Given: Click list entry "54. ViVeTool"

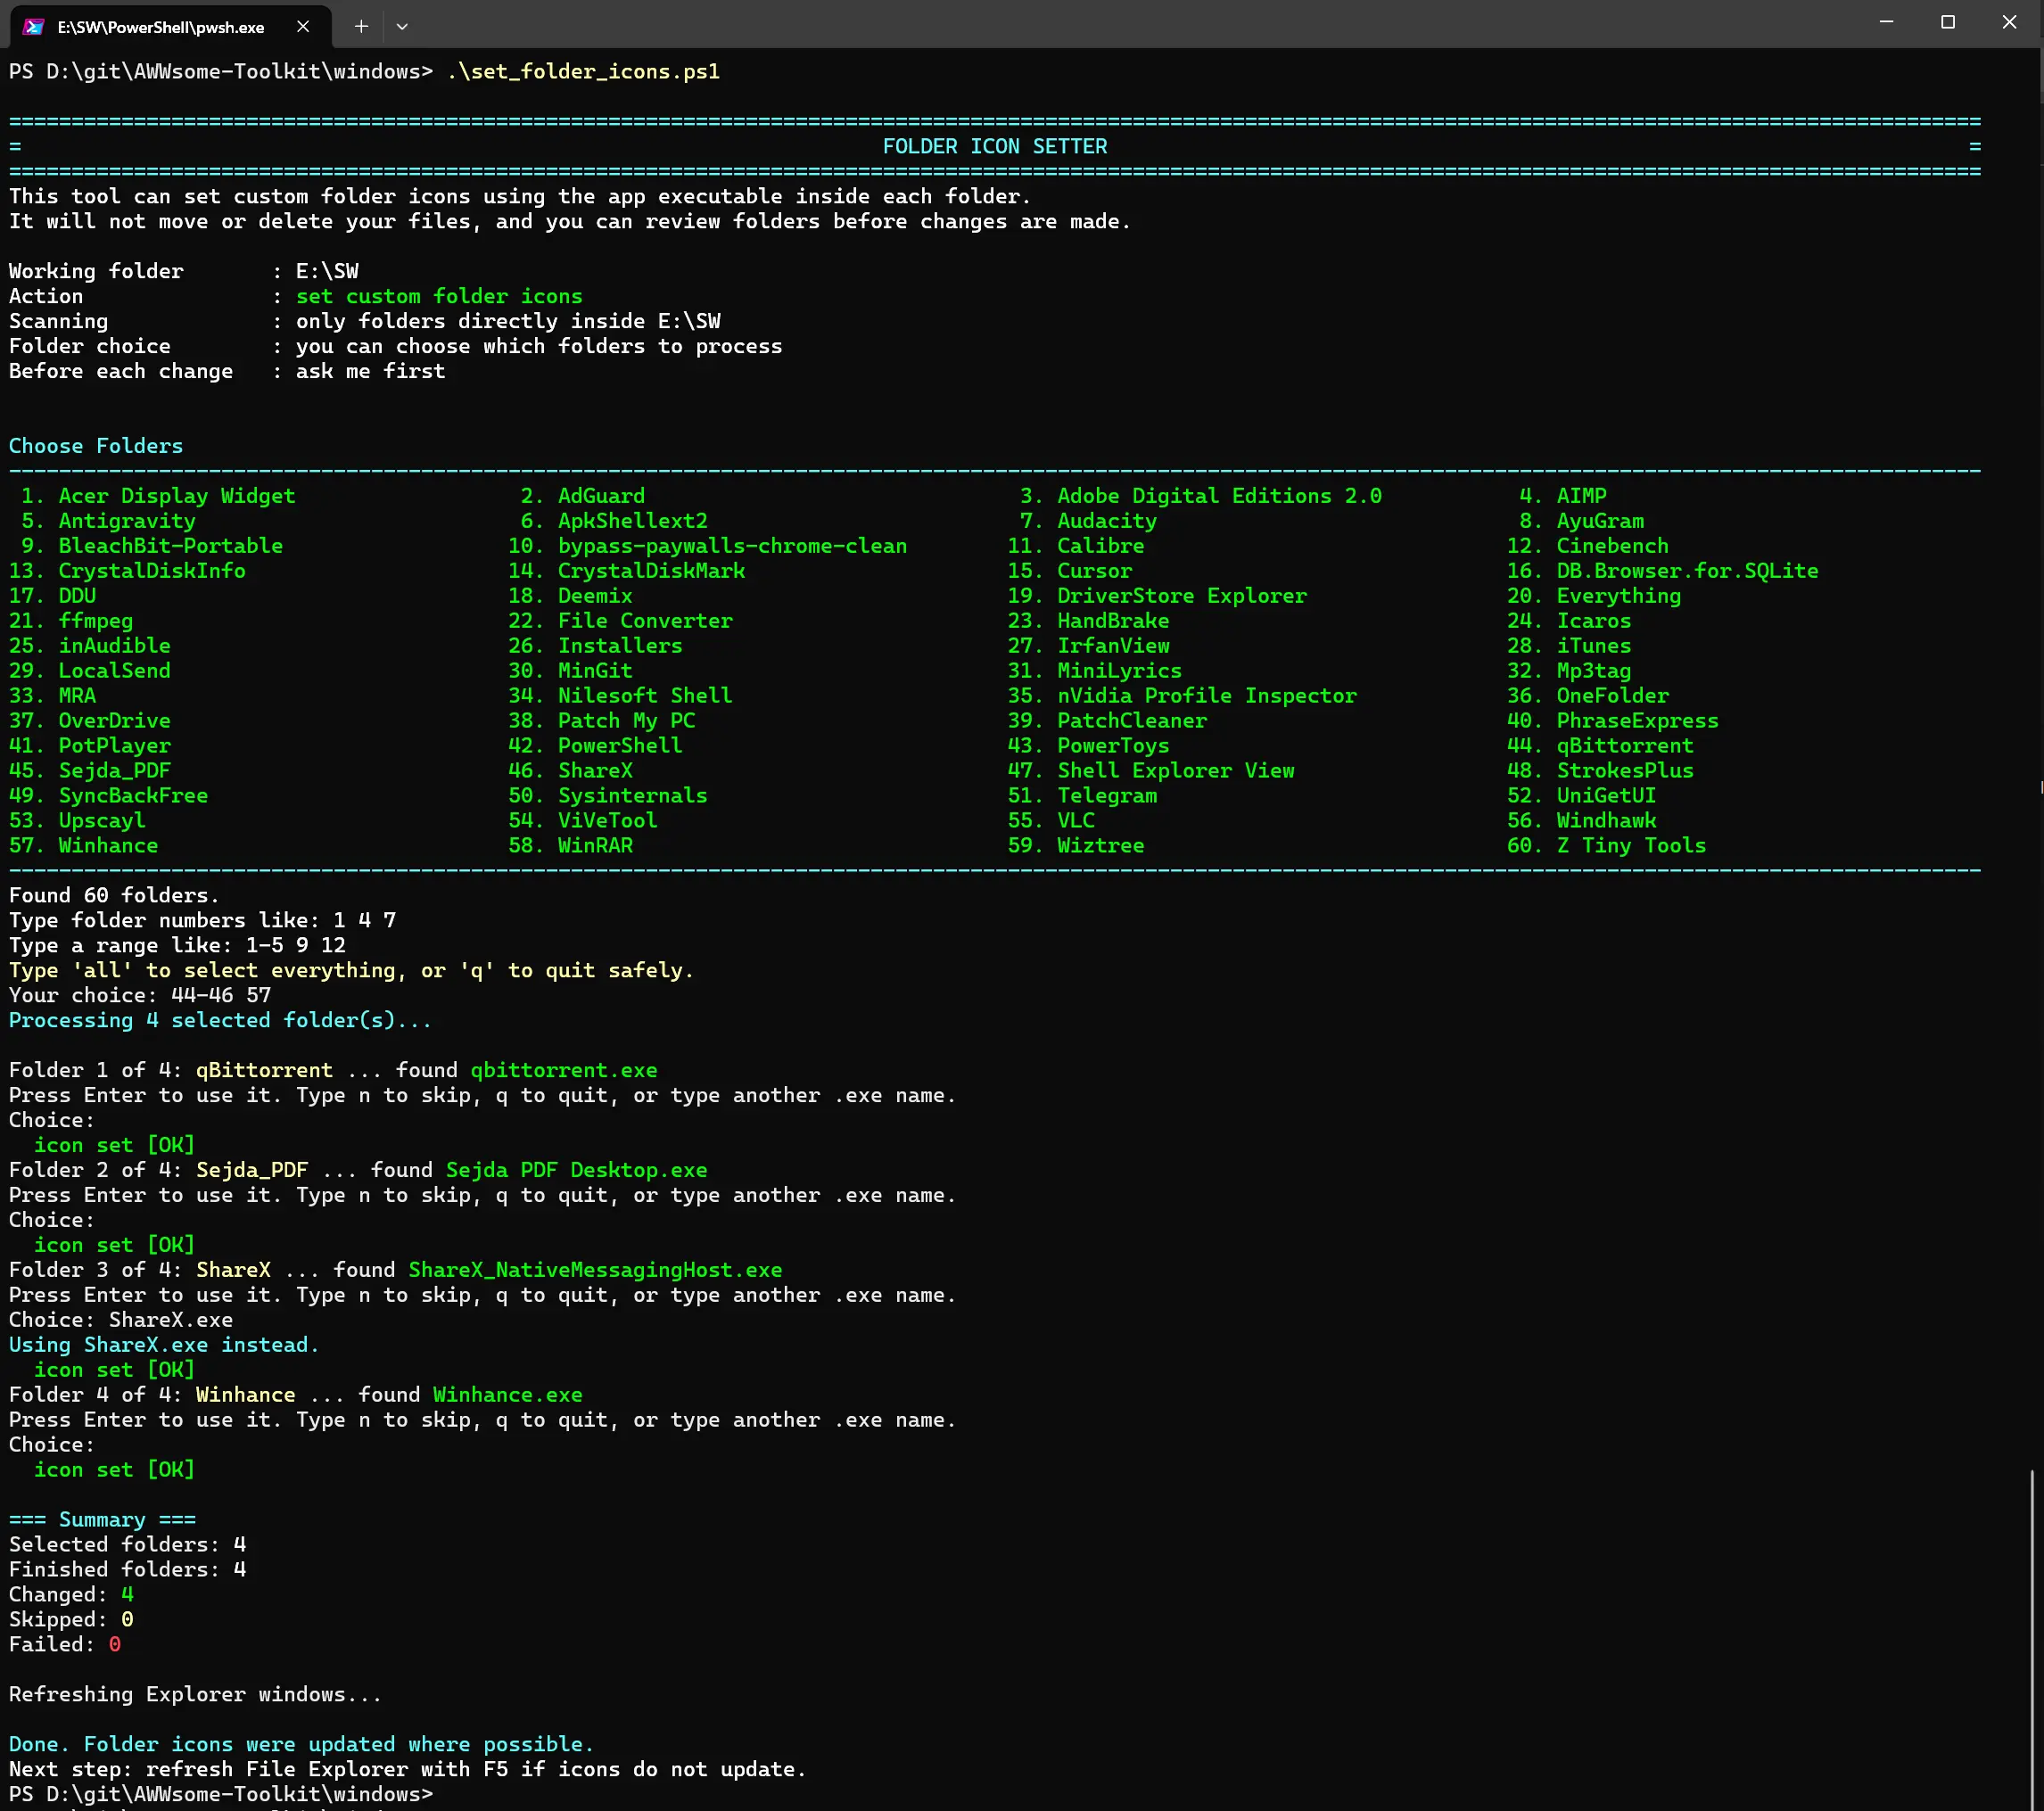Looking at the screenshot, I should pos(583,821).
